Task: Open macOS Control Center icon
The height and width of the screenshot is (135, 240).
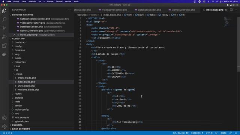Action: click(220, 1)
